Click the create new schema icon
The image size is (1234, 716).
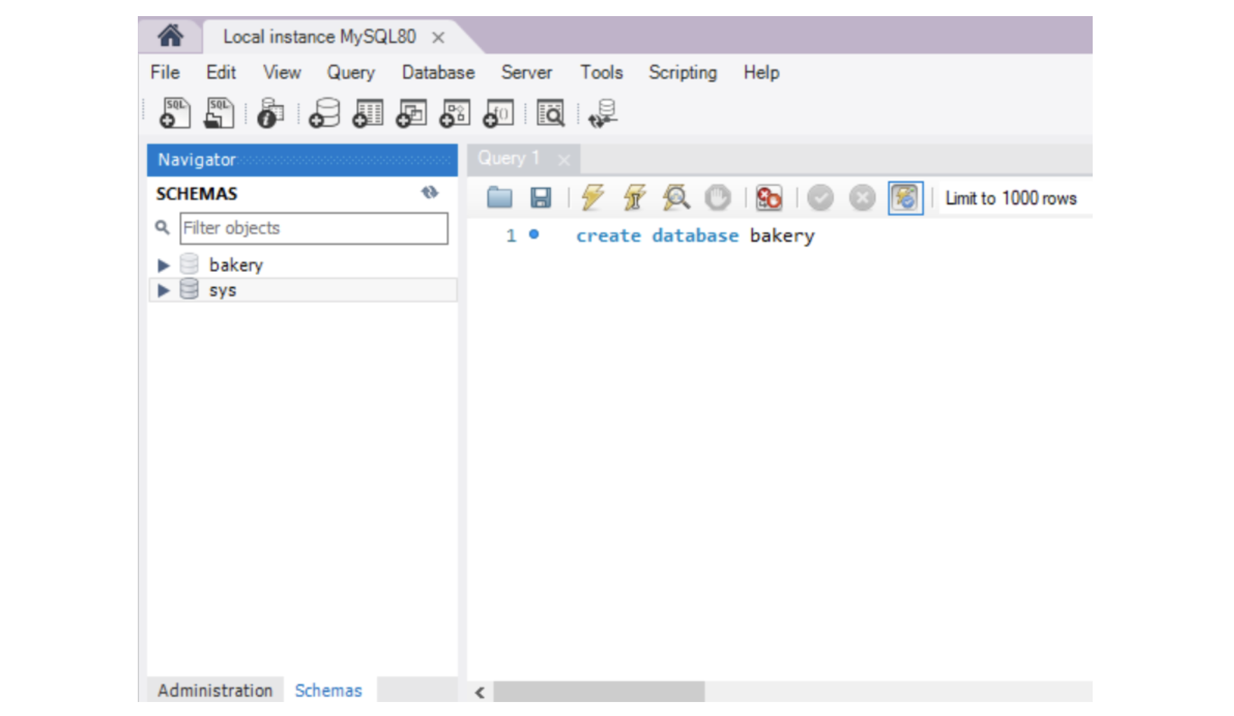pos(325,113)
